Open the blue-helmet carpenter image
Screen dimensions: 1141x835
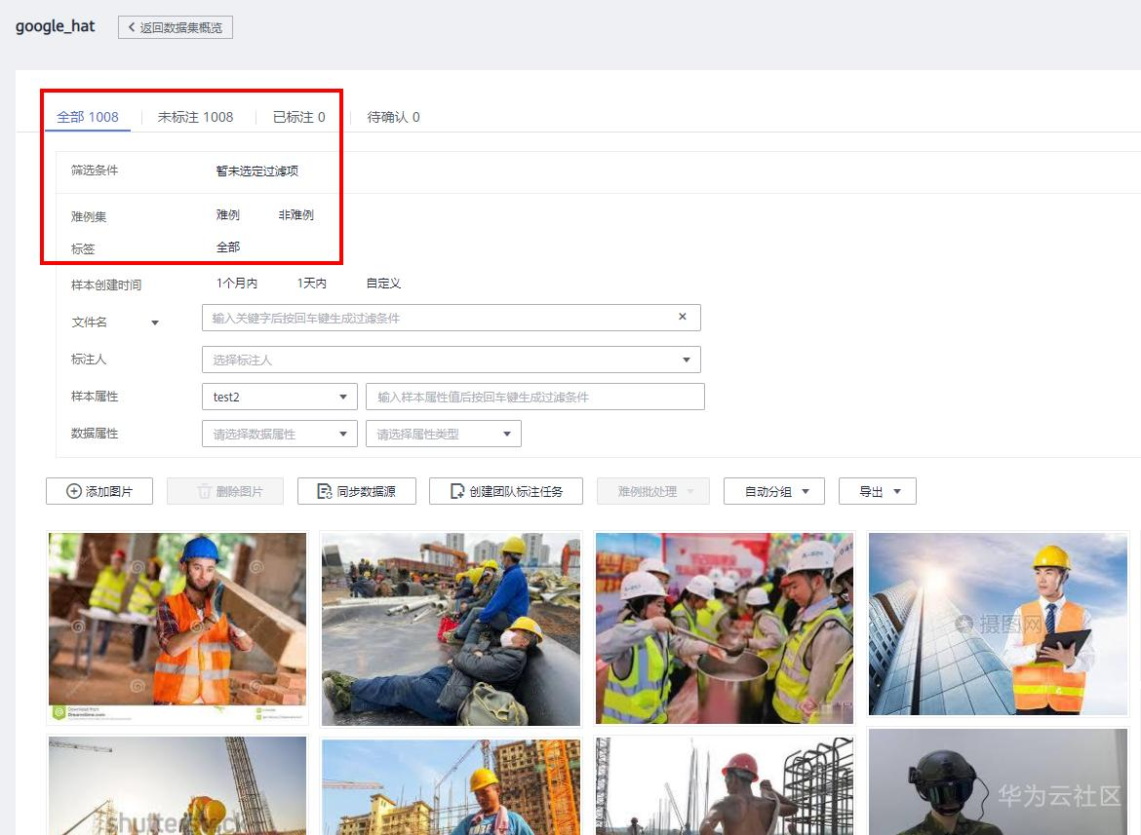click(x=177, y=627)
